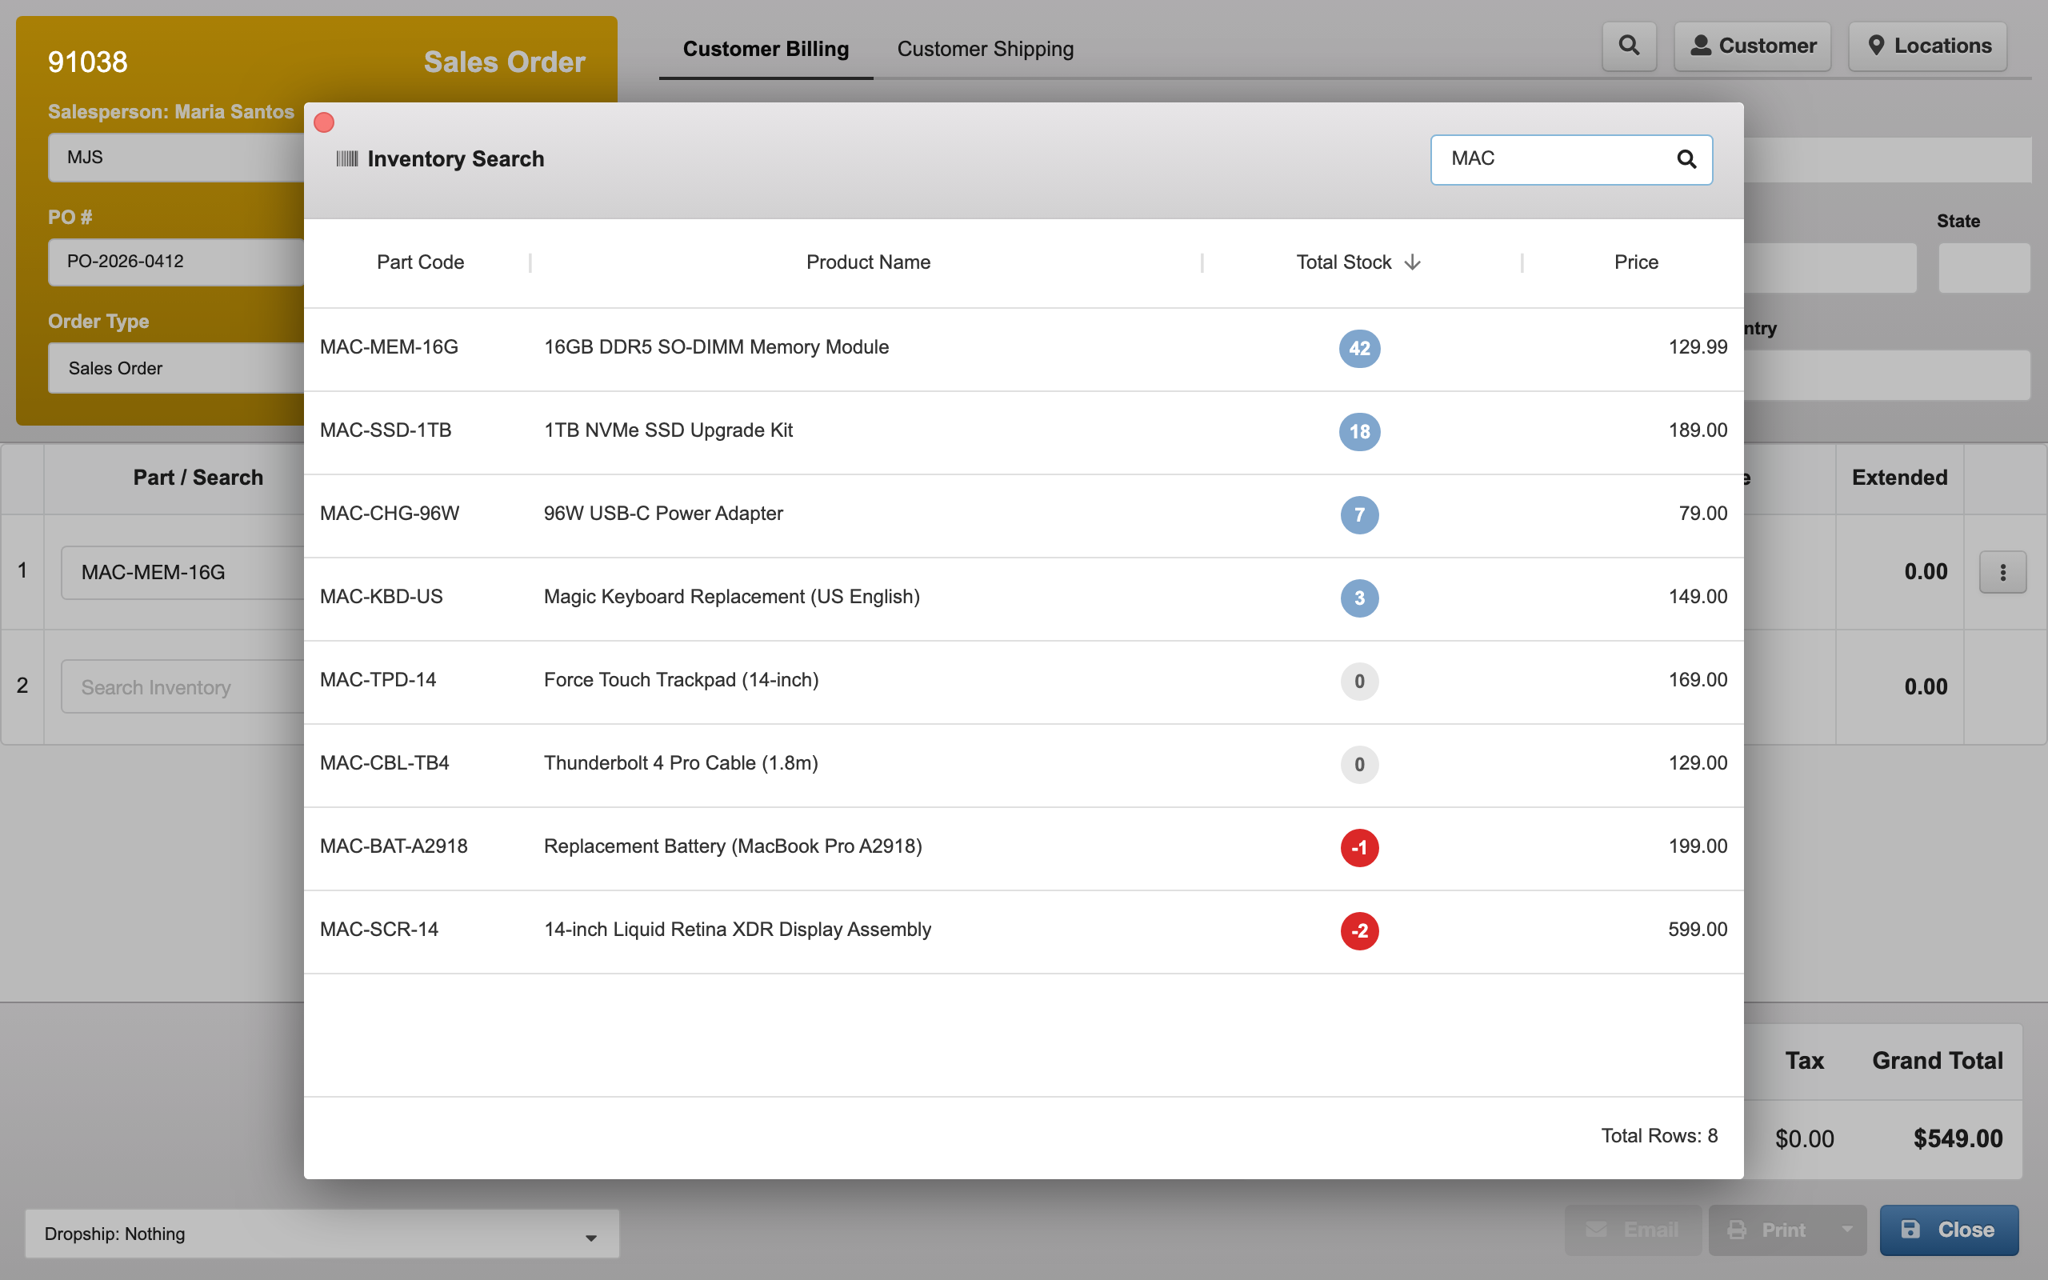This screenshot has height=1280, width=2048.
Task: Click the Total Rows: 8 footer text
Action: (x=1658, y=1135)
